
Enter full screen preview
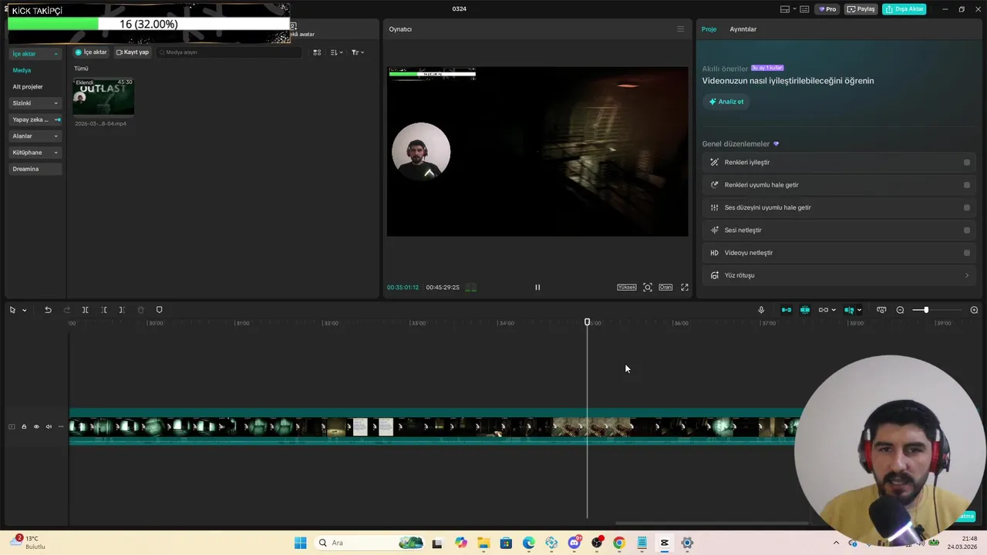pos(684,288)
